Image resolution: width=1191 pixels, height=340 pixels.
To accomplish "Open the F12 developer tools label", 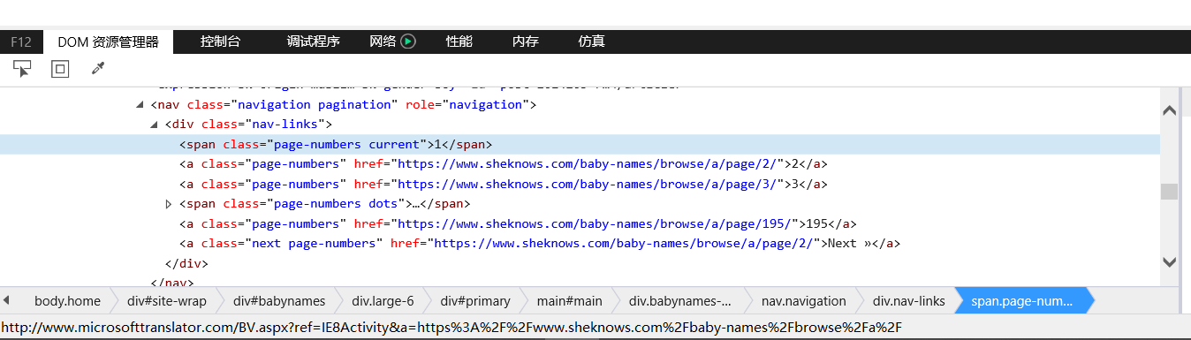I will tap(21, 42).
